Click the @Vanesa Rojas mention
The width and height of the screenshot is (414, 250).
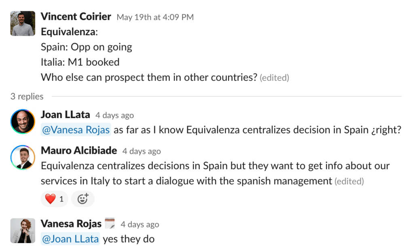click(76, 130)
